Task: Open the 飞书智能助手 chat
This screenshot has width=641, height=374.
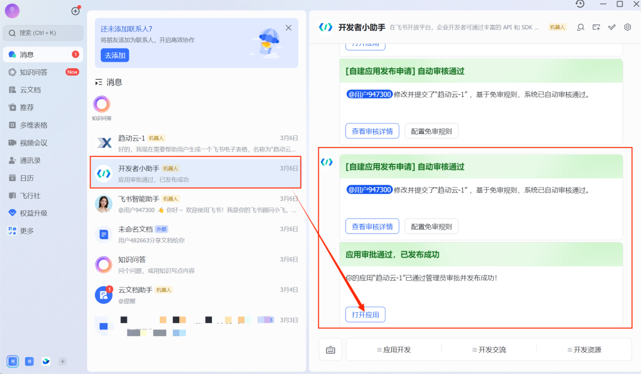Action: pyautogui.click(x=196, y=204)
